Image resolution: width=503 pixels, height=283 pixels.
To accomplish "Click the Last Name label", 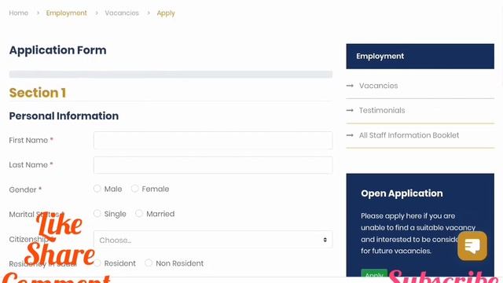I will pyautogui.click(x=31, y=165).
